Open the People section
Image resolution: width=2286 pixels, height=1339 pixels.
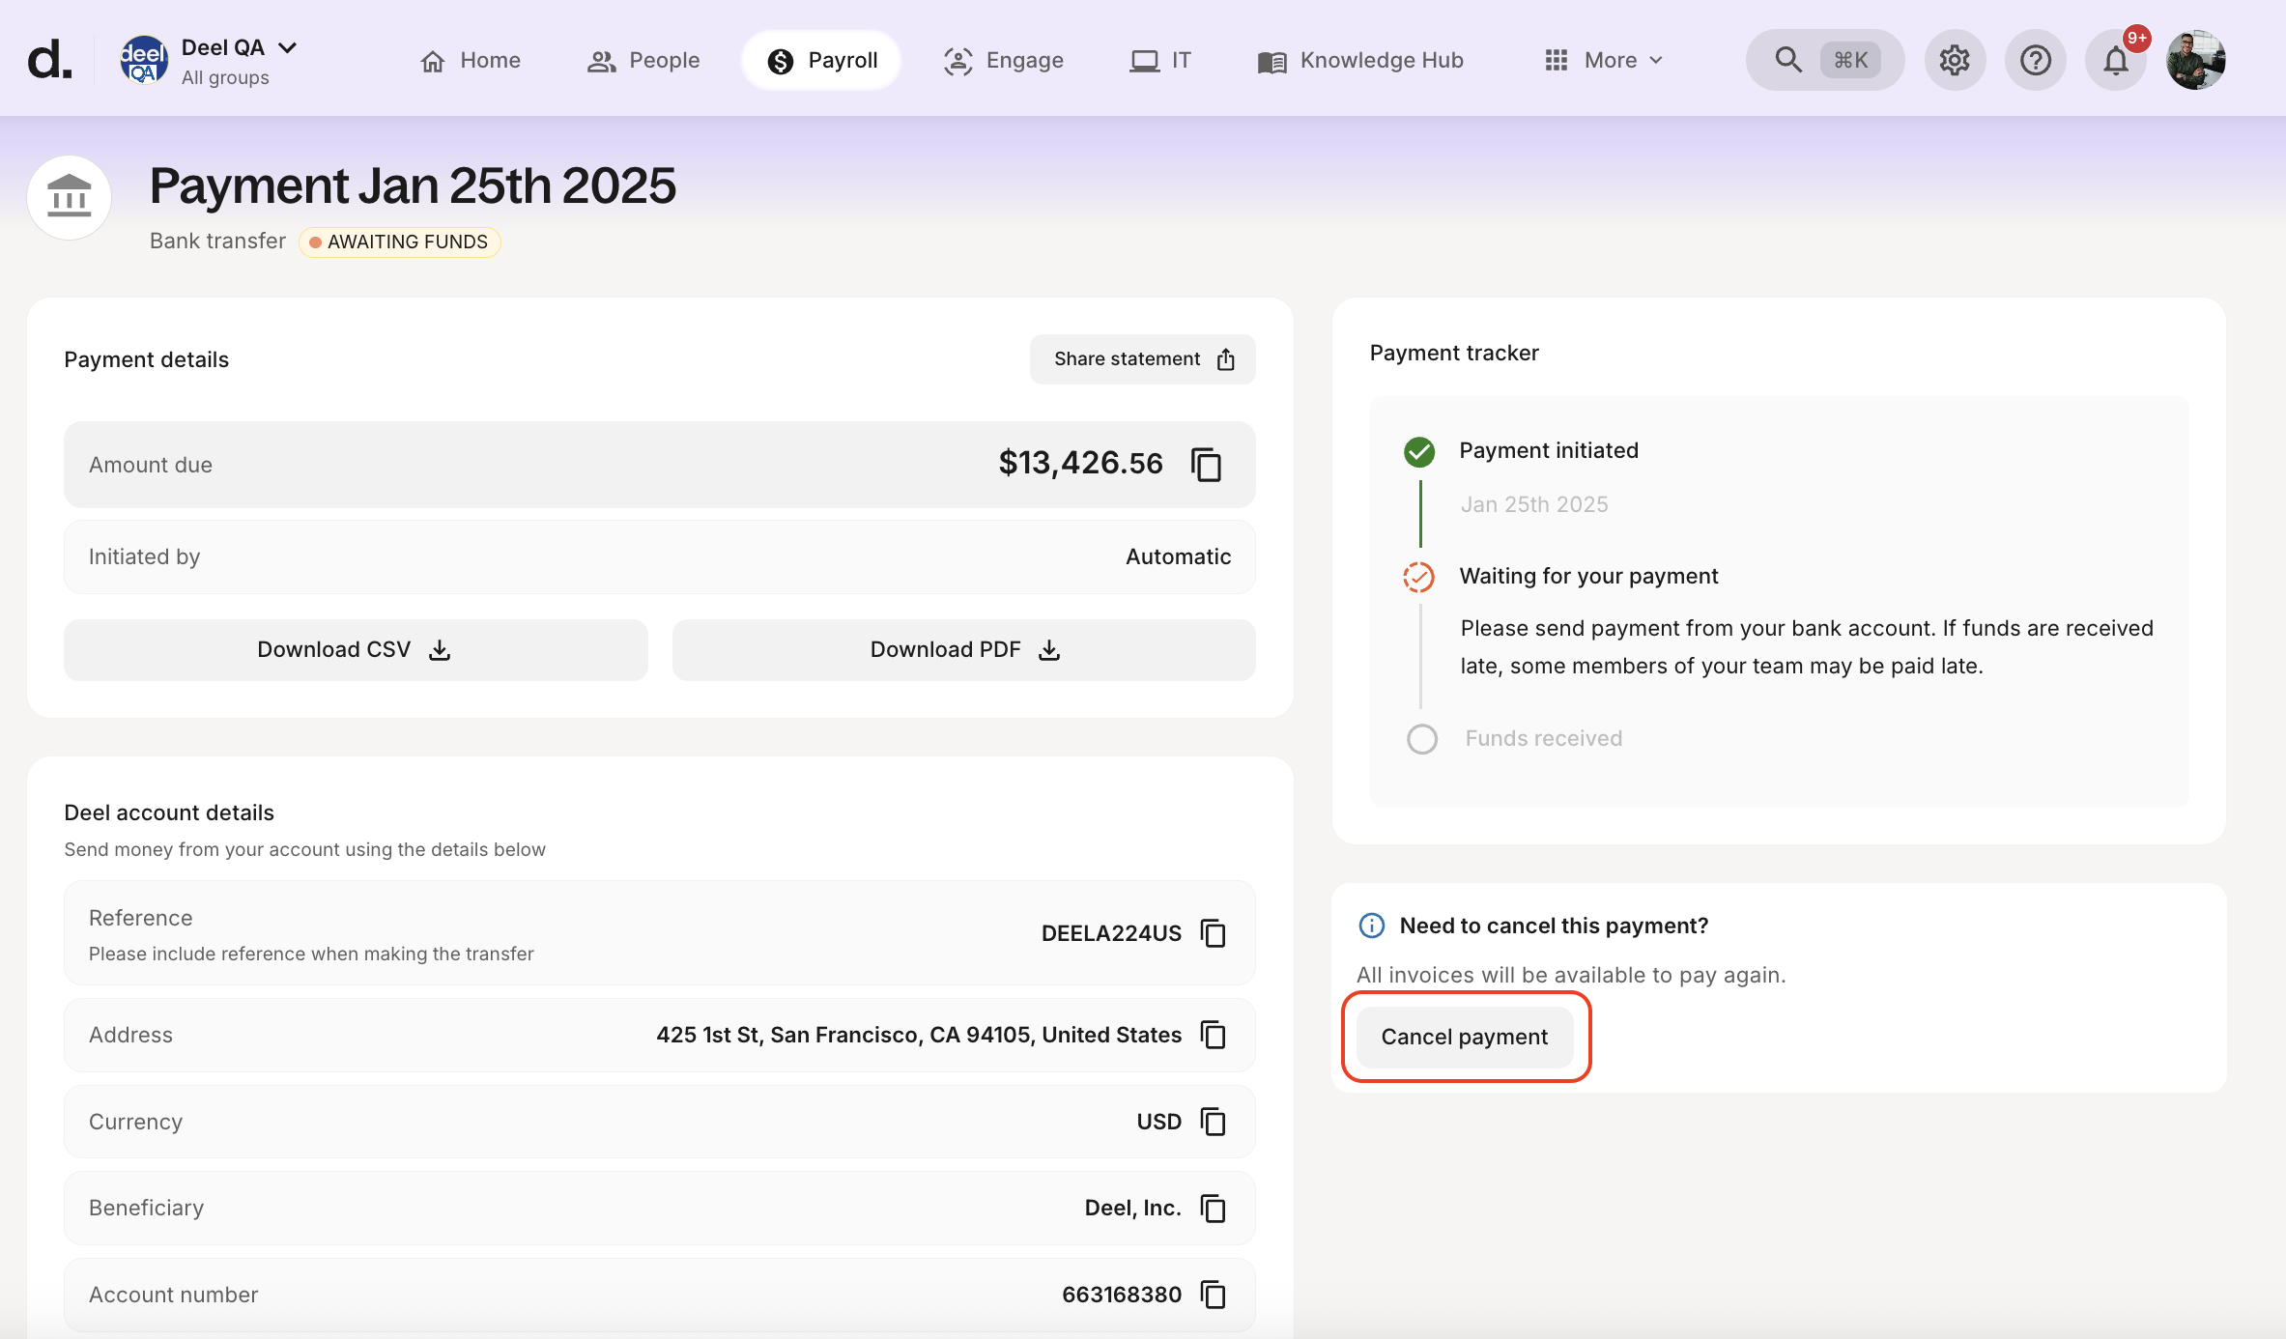[x=643, y=60]
